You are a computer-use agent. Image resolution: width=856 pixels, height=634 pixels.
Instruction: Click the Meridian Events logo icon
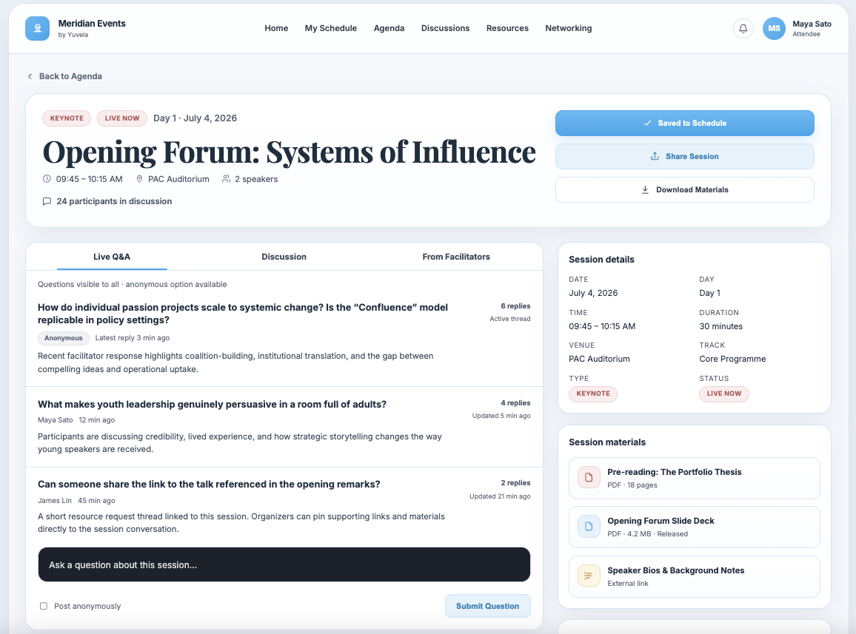37,28
